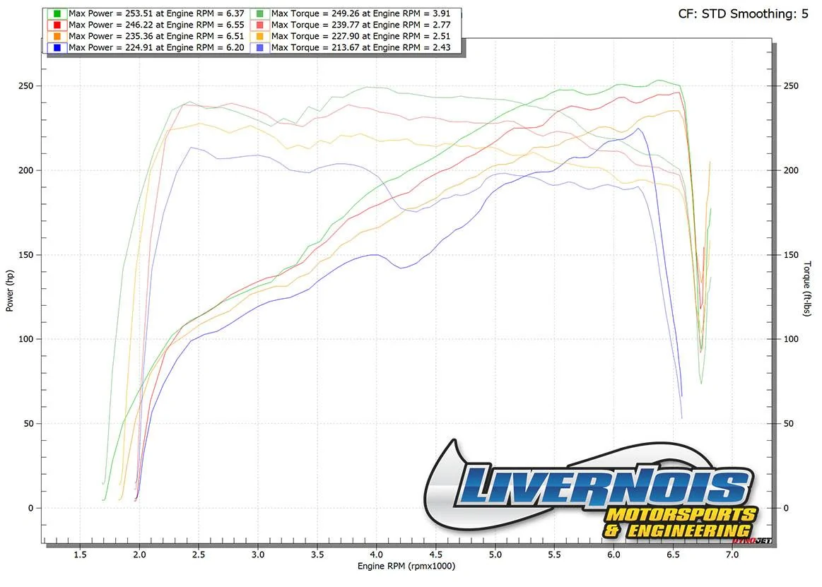Viewport: 822px width, 587px height.
Task: Click the red Max Power legend swatch
Action: (x=57, y=25)
